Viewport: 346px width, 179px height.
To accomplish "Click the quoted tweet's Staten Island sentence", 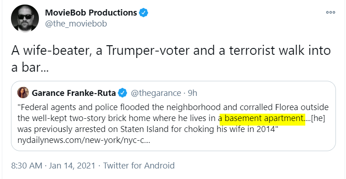I will click(x=147, y=129).
